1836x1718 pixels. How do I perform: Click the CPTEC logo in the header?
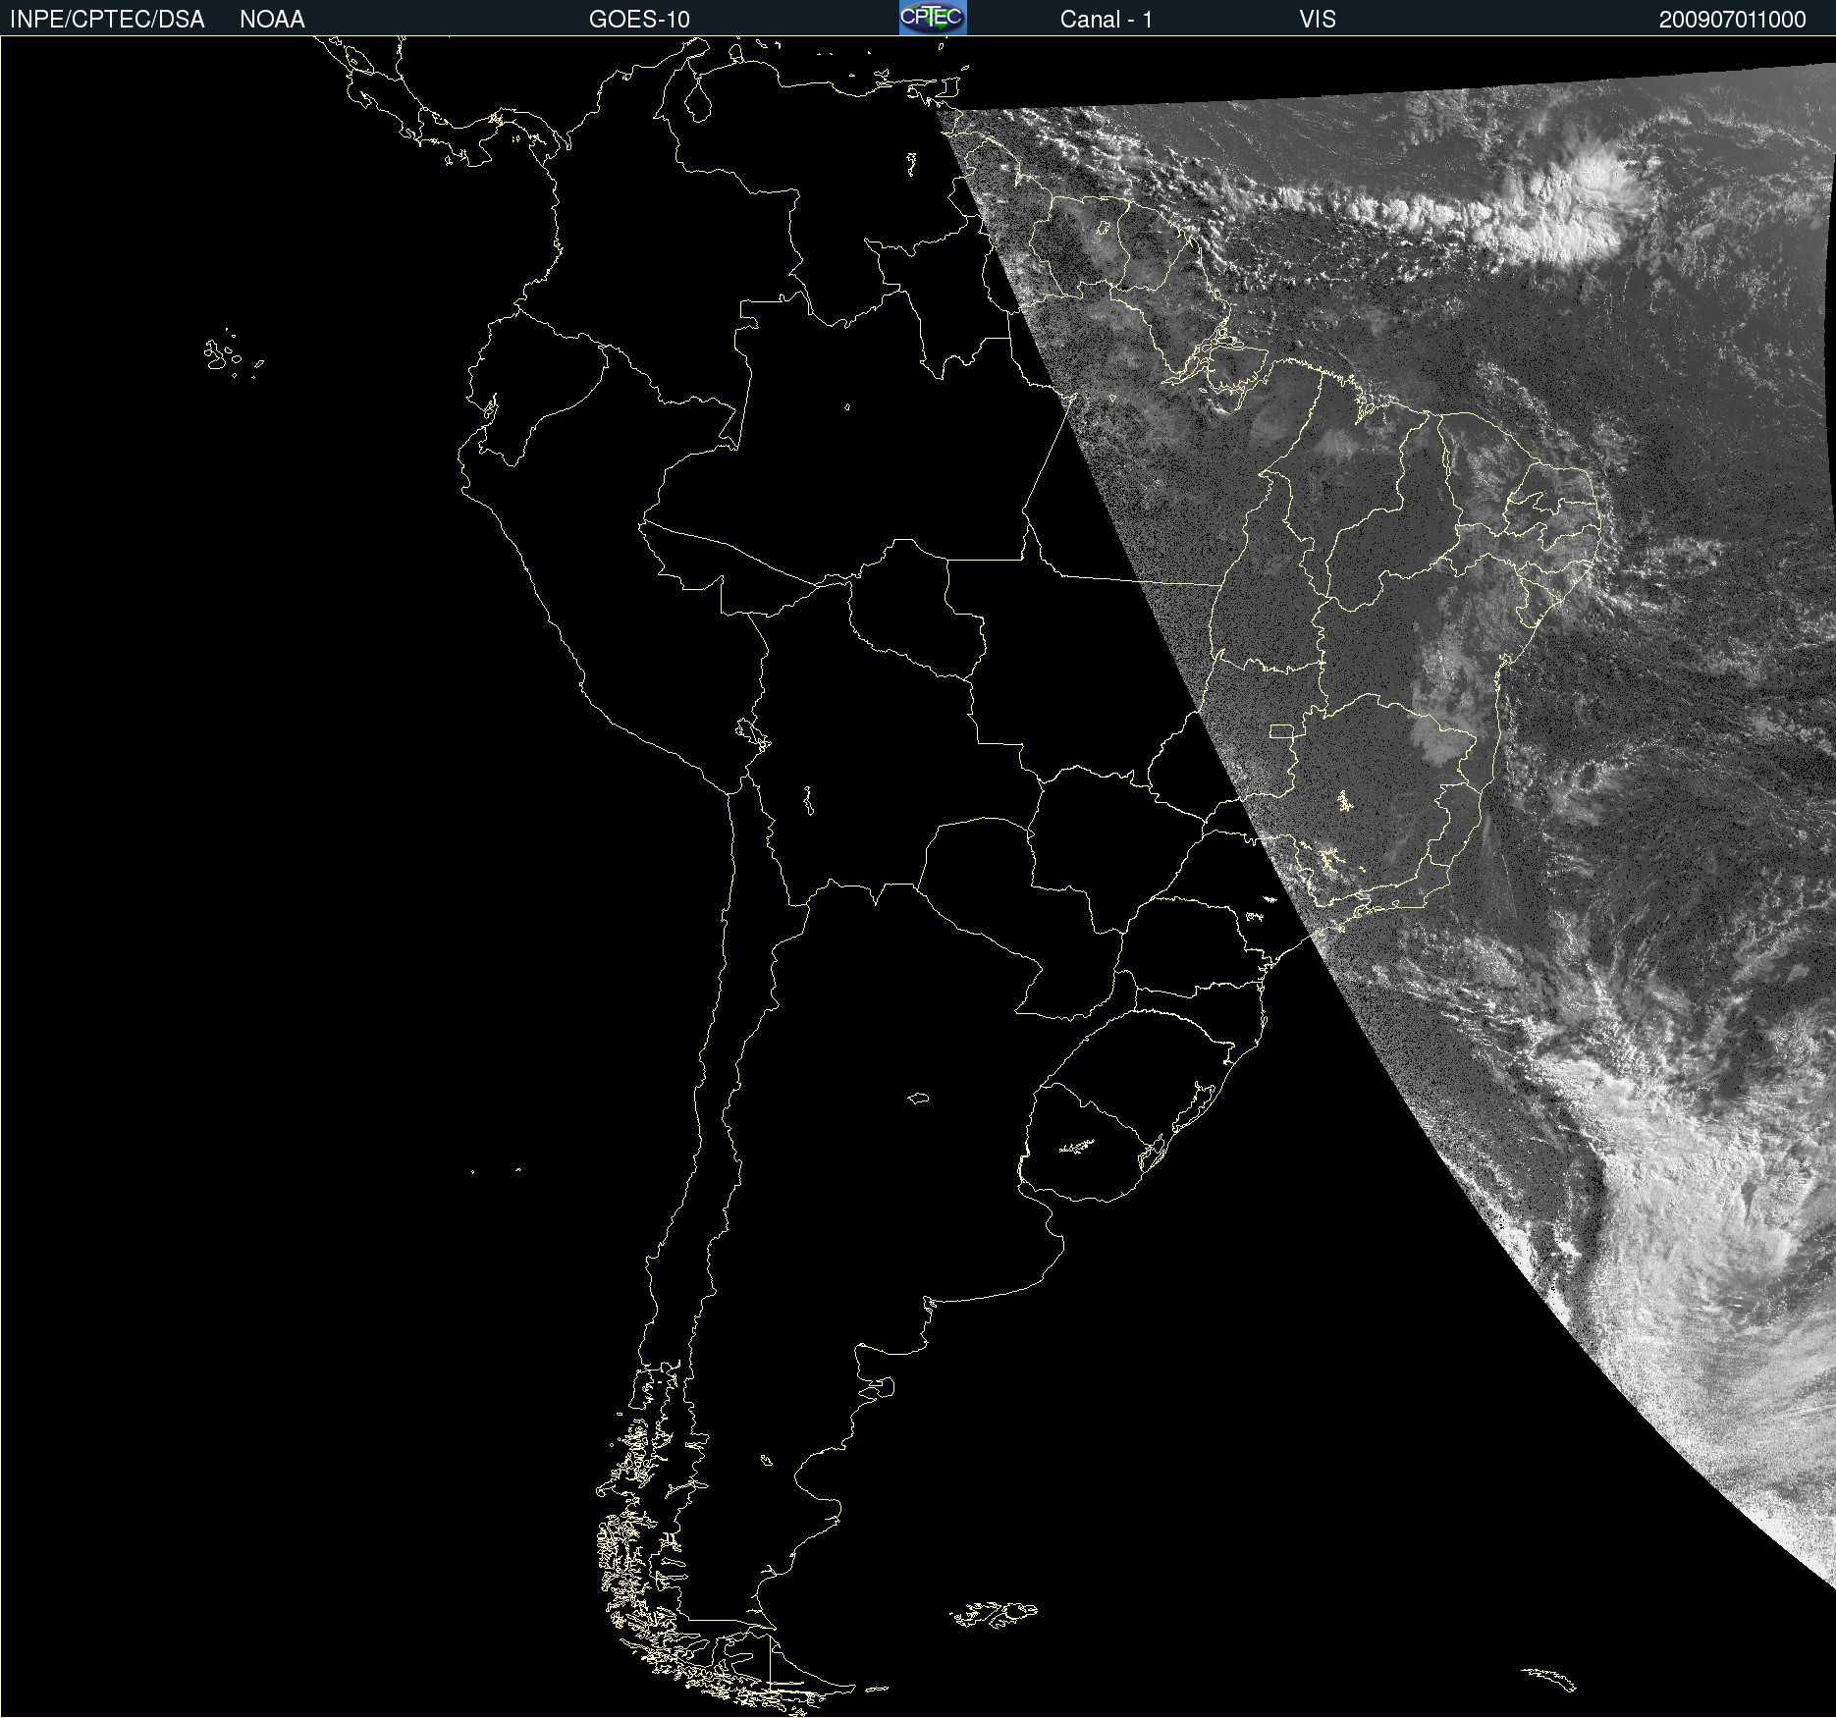point(933,18)
